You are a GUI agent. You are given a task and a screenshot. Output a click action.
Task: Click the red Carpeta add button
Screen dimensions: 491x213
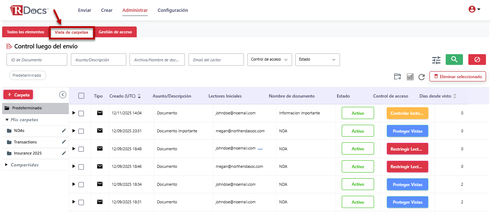click(18, 95)
